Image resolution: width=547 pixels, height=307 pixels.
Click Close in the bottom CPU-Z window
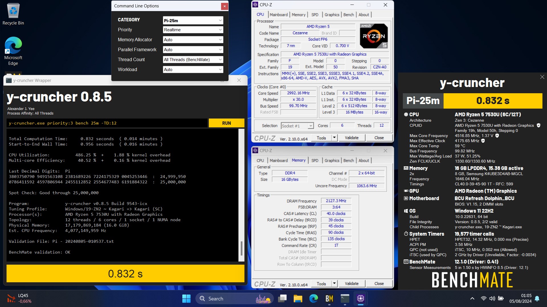[x=379, y=284]
